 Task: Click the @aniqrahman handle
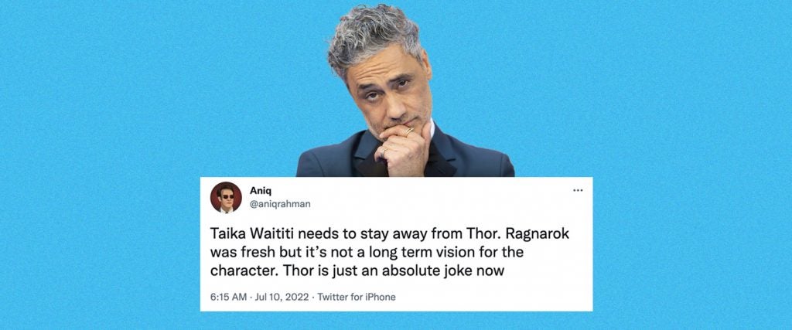280,204
